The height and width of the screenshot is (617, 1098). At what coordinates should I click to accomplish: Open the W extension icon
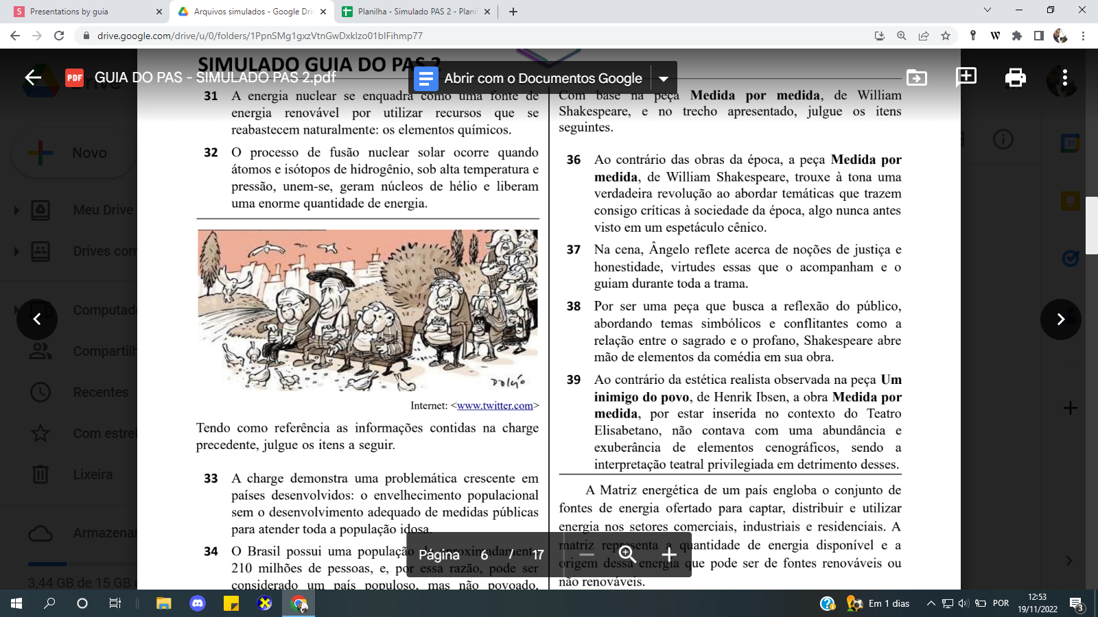click(995, 36)
